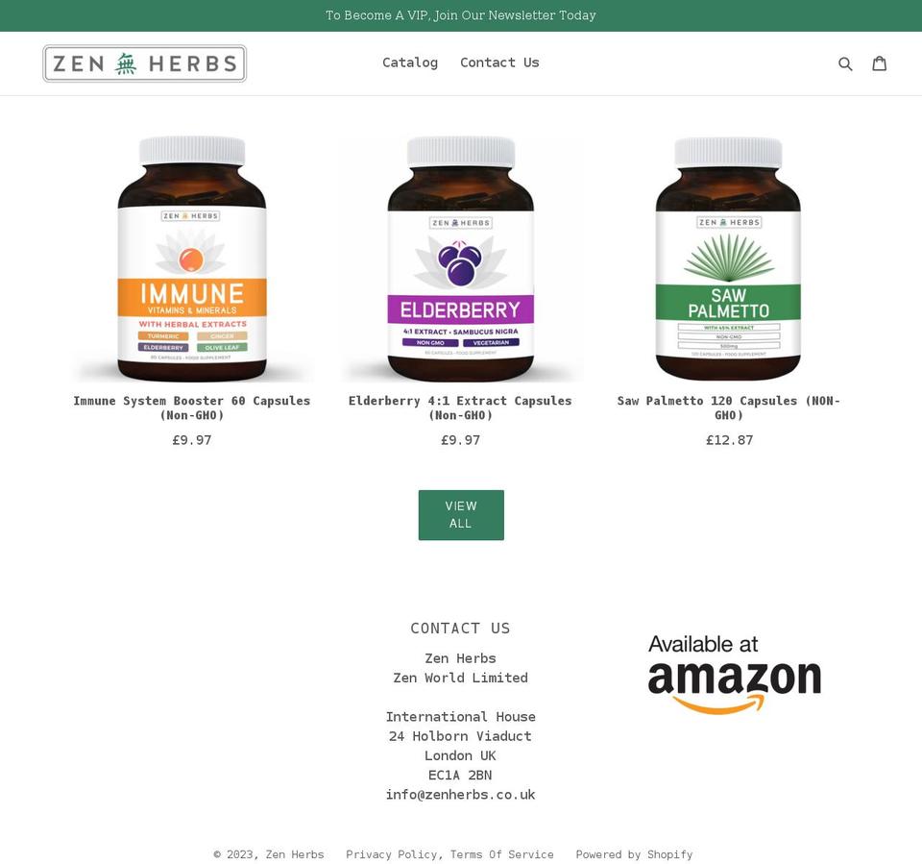Screen dimensions: 922x864
Task: Open the Elderberry bottle product image
Action: (460, 259)
